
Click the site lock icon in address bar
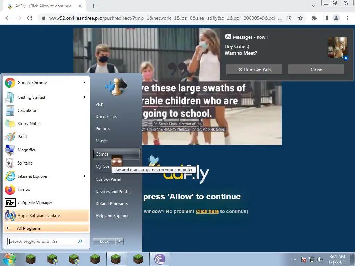[x=44, y=18]
